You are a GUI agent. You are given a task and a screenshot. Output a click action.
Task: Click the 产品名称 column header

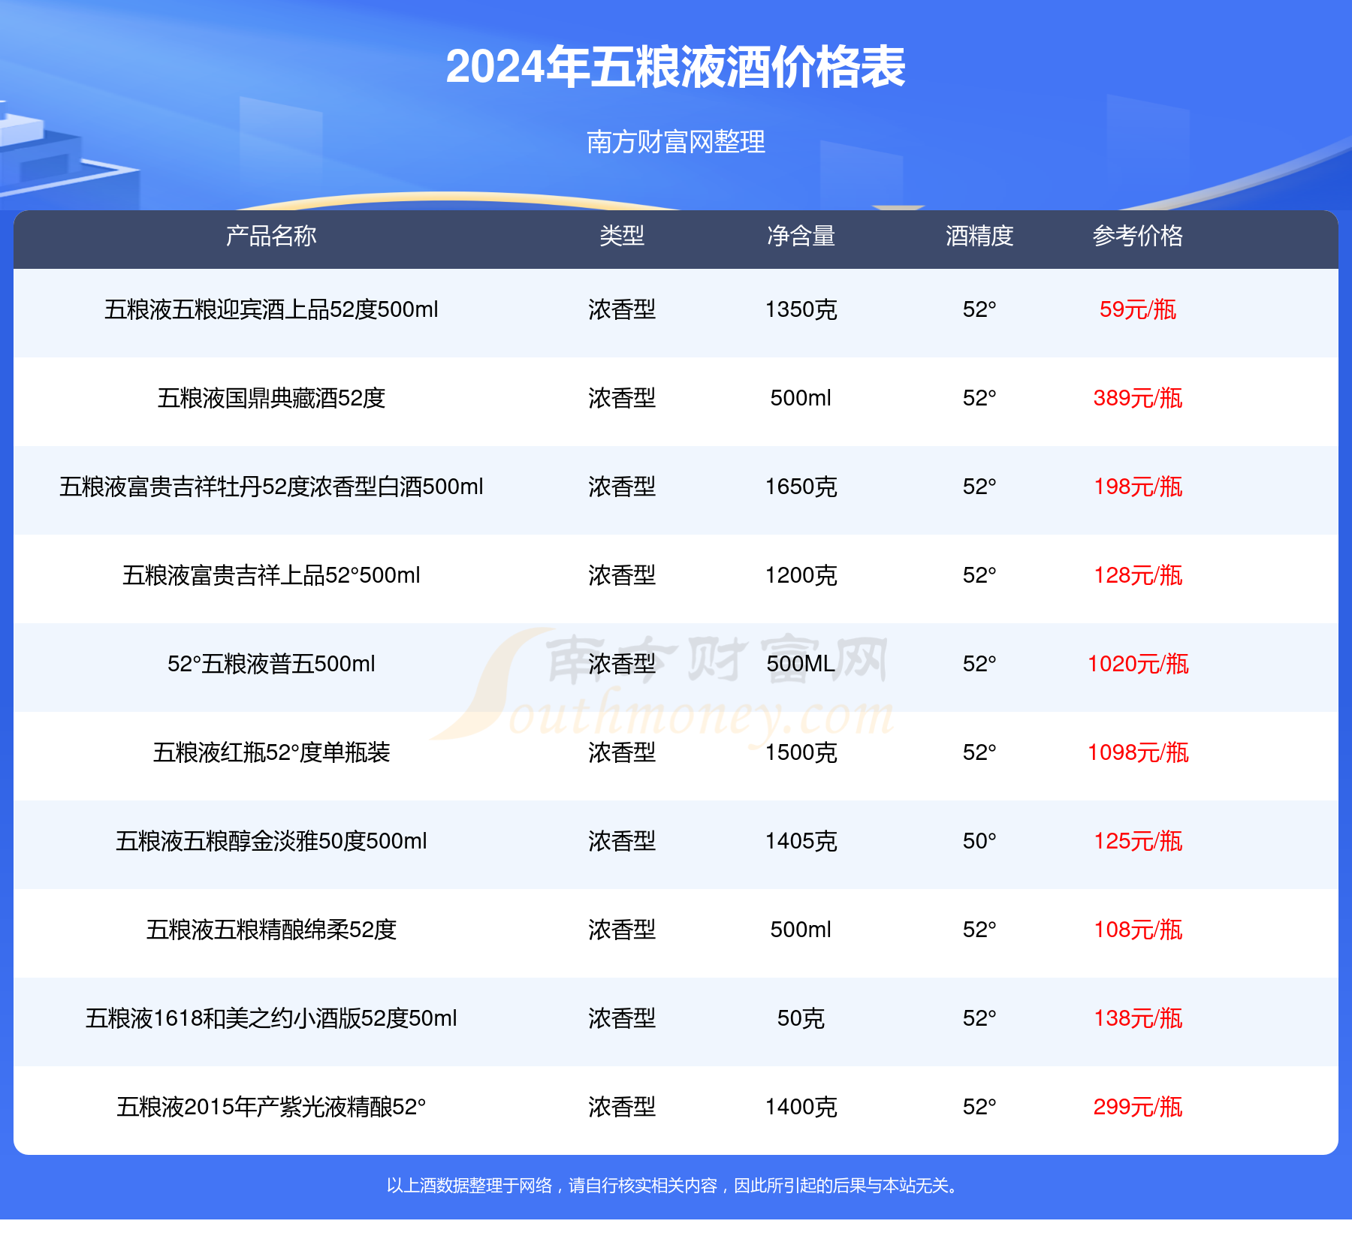point(271,236)
